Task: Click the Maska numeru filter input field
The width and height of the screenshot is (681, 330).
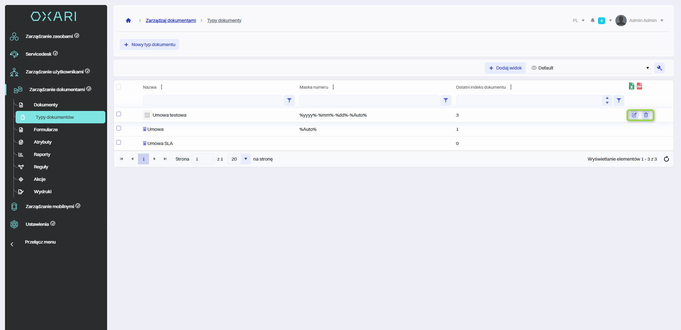Action: [369, 101]
